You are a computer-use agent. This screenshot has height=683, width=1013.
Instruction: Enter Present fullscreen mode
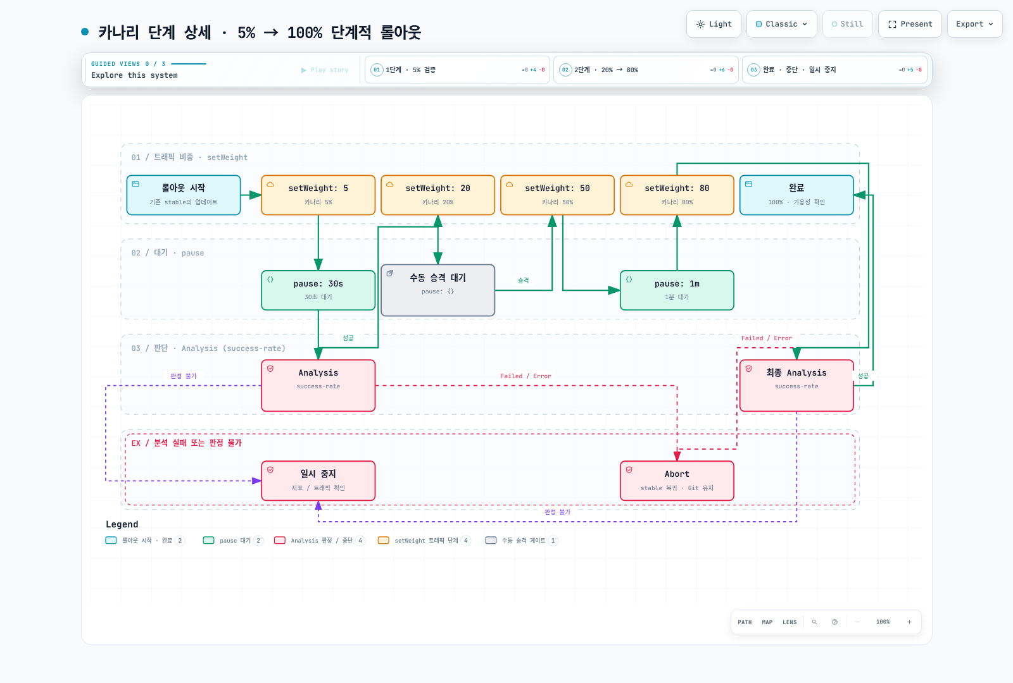point(910,24)
